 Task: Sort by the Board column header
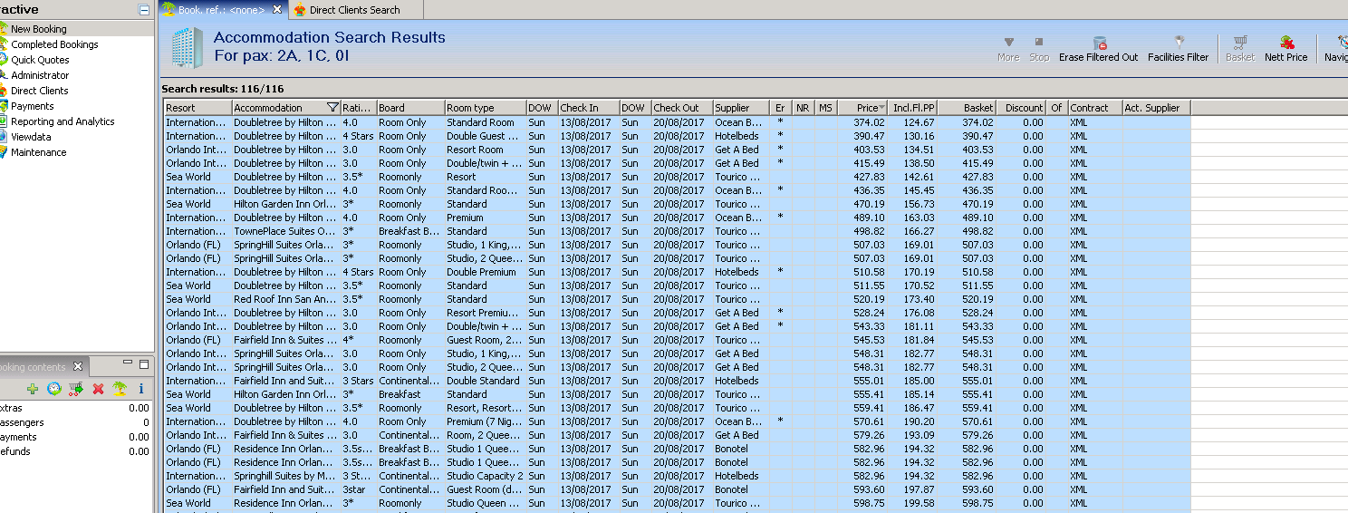click(410, 108)
